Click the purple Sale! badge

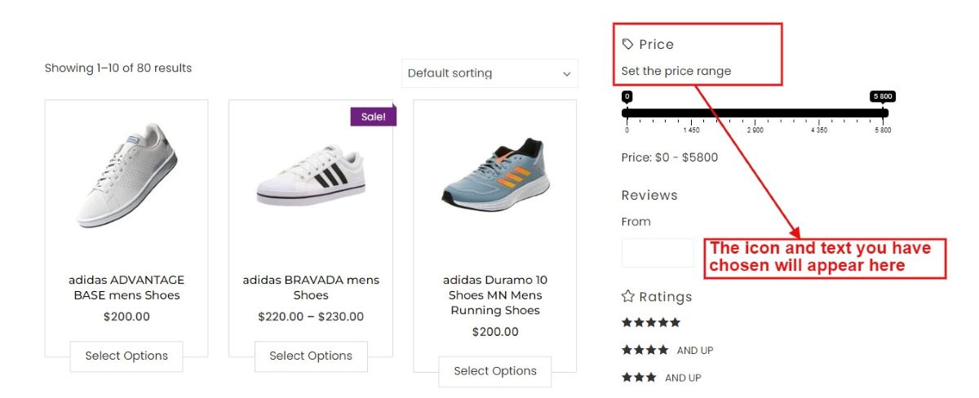[x=374, y=116]
